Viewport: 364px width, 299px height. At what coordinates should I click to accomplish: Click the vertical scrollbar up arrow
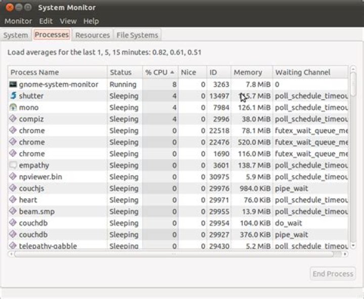click(x=353, y=68)
